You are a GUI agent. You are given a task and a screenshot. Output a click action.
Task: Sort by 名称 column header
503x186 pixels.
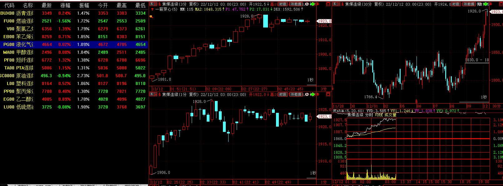coord(28,5)
